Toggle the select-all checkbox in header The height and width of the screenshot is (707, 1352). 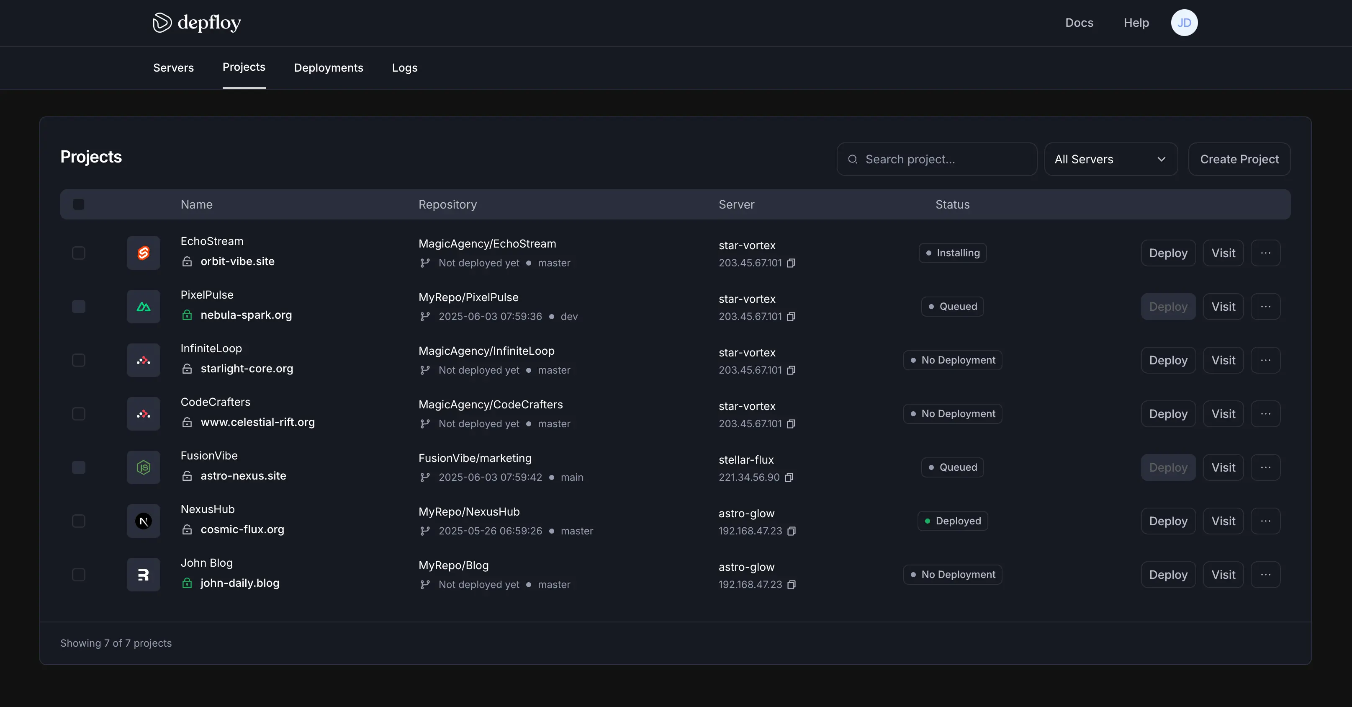coord(79,204)
